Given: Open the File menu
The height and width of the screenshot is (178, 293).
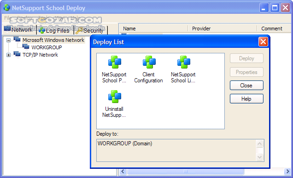Looking at the screenshot, I should click(x=8, y=18).
